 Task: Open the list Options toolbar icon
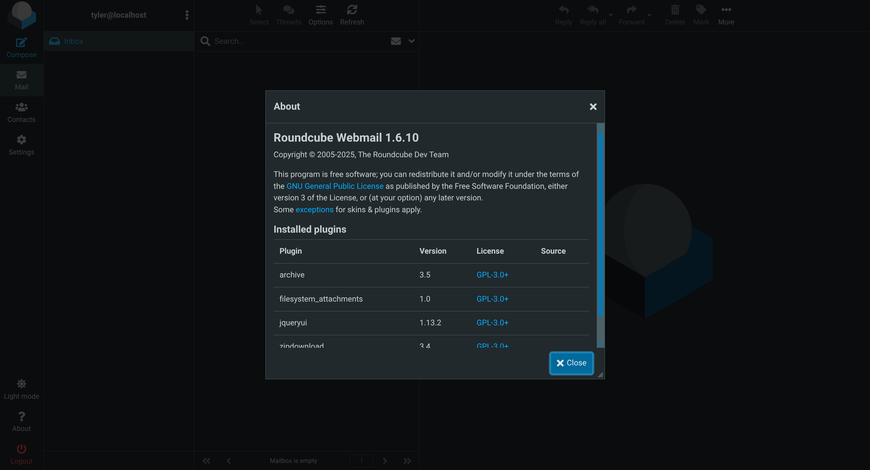tap(320, 10)
